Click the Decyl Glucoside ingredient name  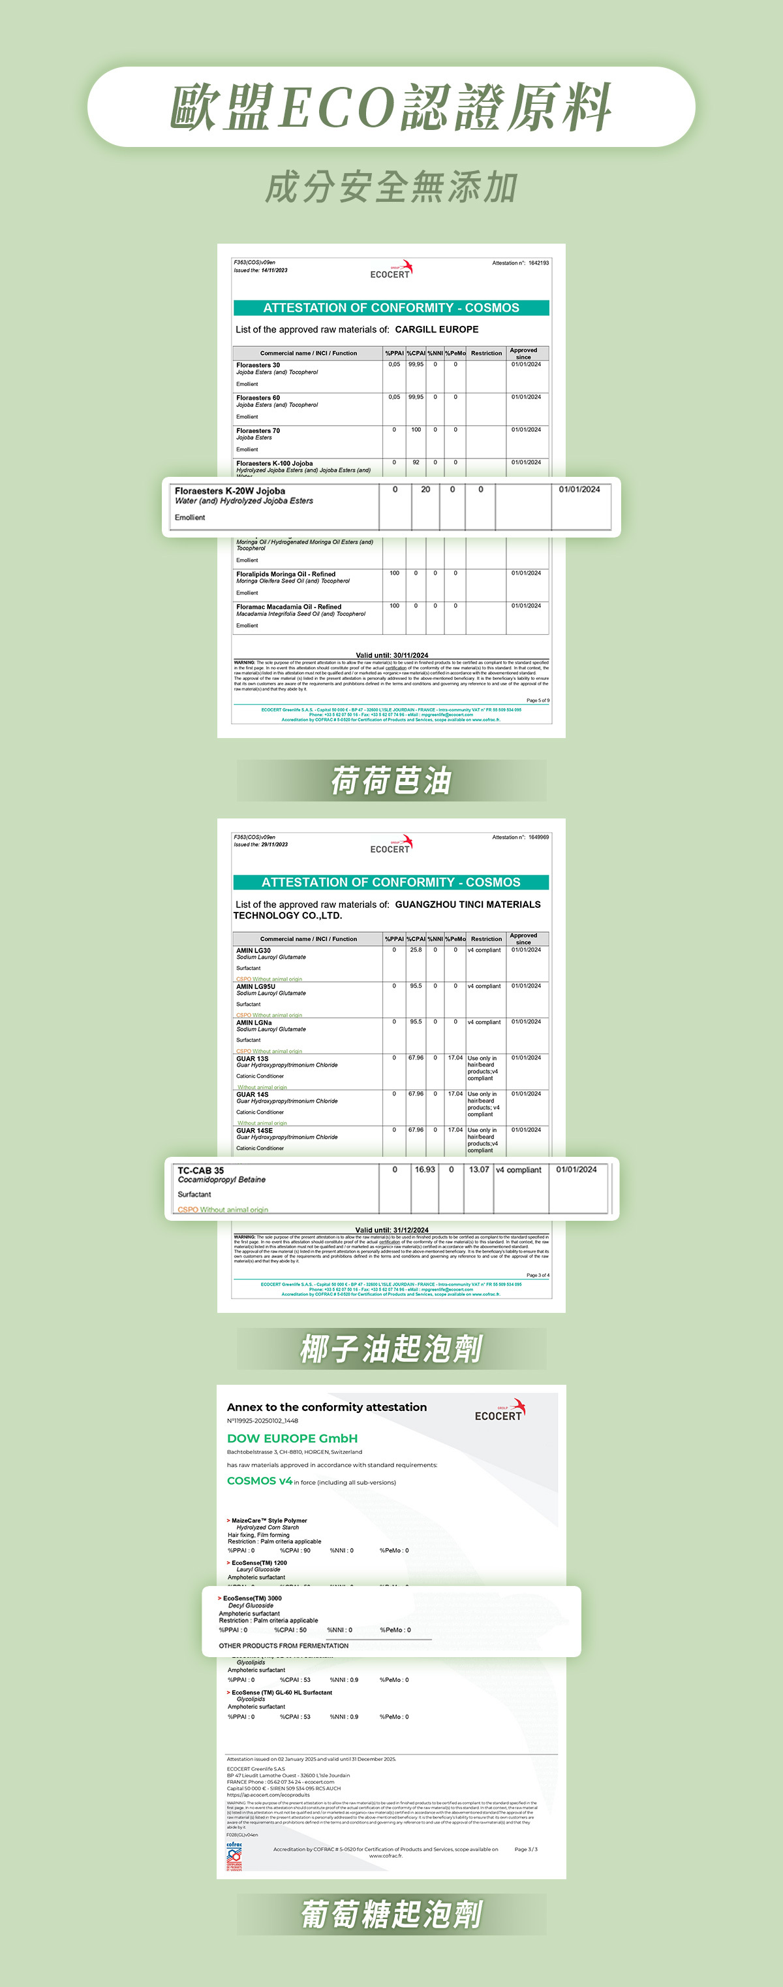[251, 1605]
